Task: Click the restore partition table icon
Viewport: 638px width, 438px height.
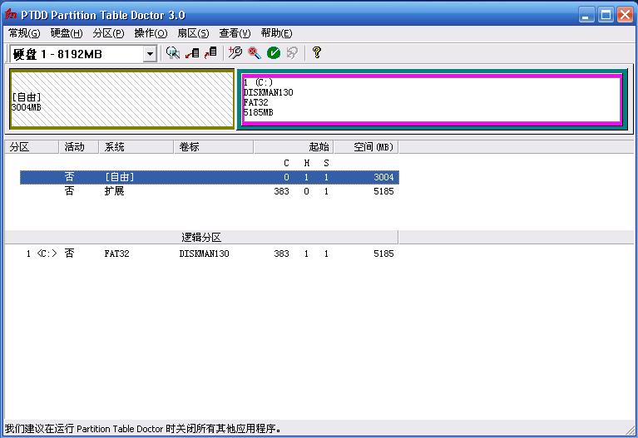Action: point(210,53)
